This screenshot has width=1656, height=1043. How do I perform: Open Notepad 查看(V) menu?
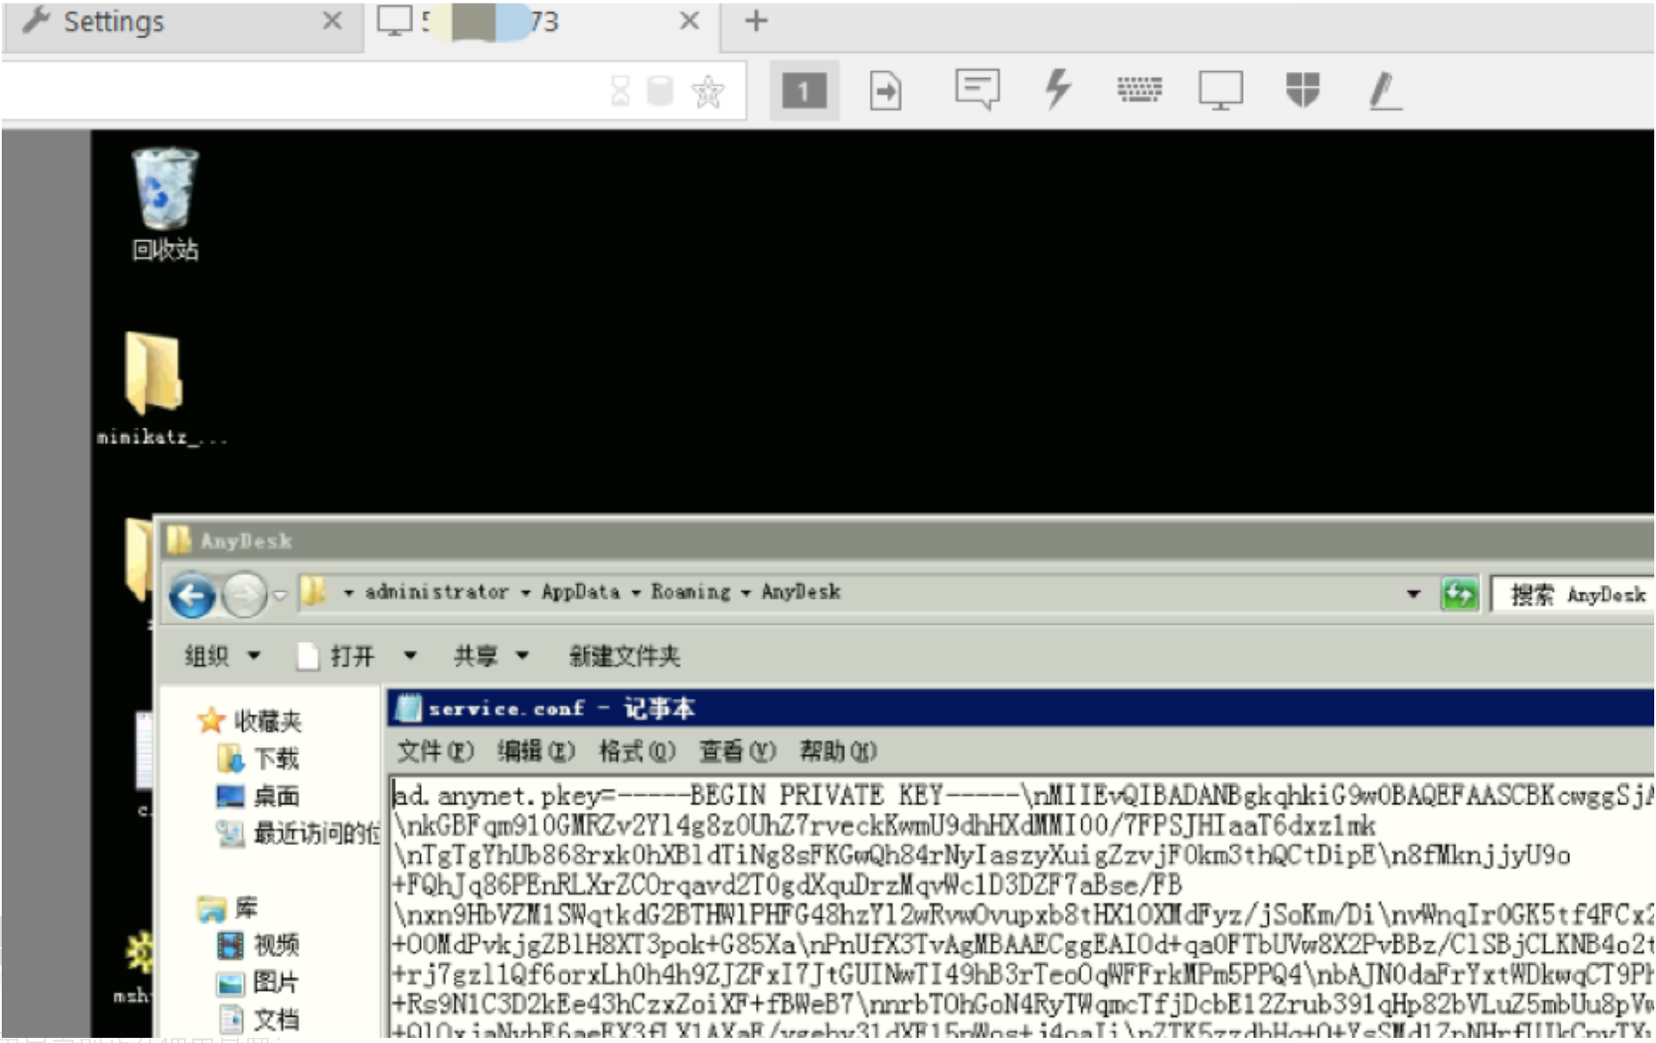[x=738, y=751]
